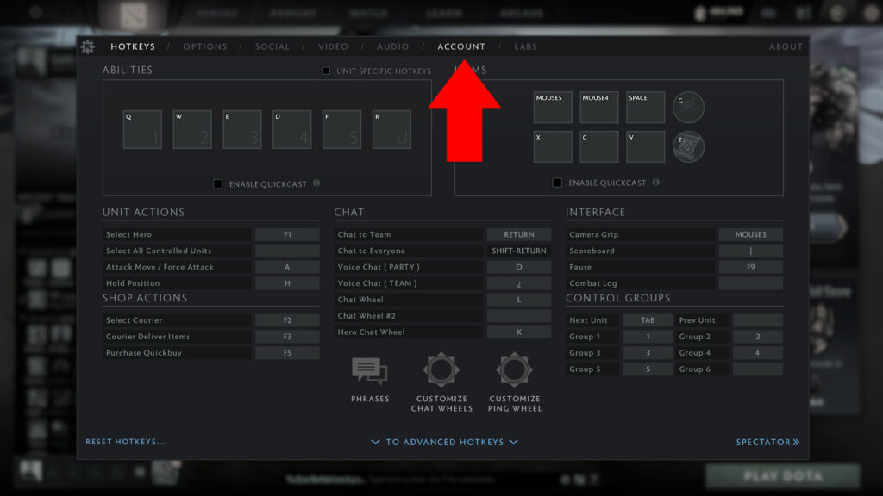Switch to the Account tab
Image resolution: width=883 pixels, height=496 pixels.
click(x=461, y=46)
